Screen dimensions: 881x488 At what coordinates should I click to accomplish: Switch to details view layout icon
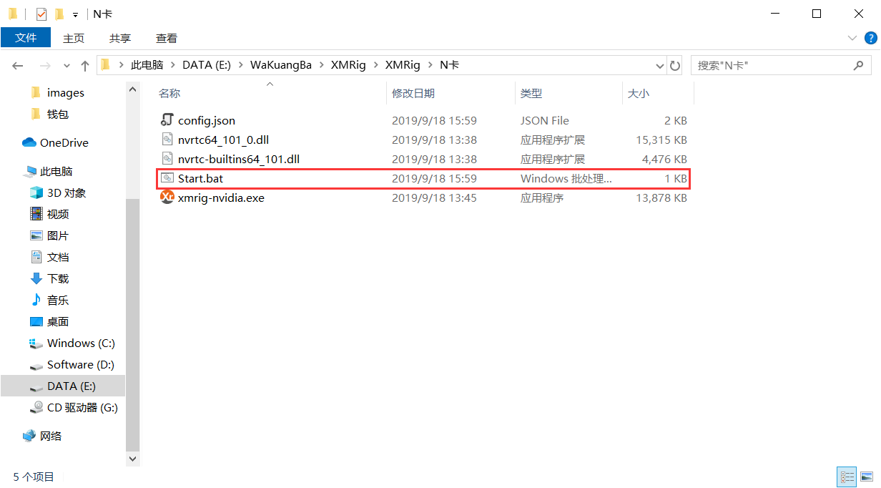click(x=847, y=477)
